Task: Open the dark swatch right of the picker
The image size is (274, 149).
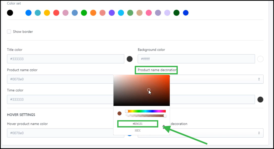Action: (260, 99)
